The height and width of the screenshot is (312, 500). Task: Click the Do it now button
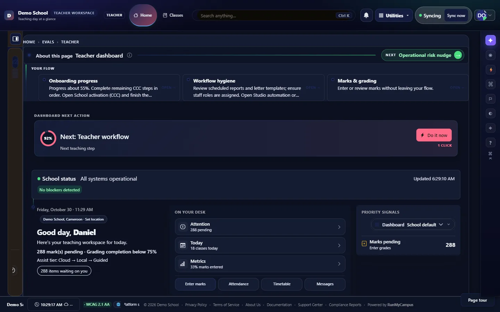(434, 135)
